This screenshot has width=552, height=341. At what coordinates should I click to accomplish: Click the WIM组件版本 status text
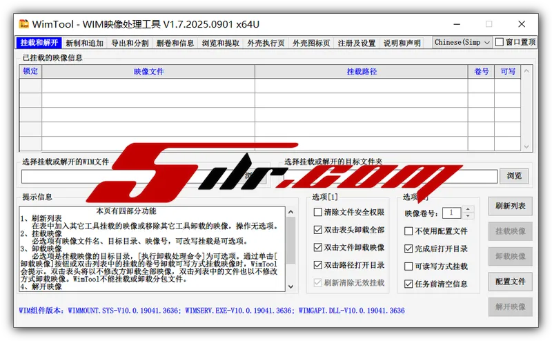pos(212,311)
